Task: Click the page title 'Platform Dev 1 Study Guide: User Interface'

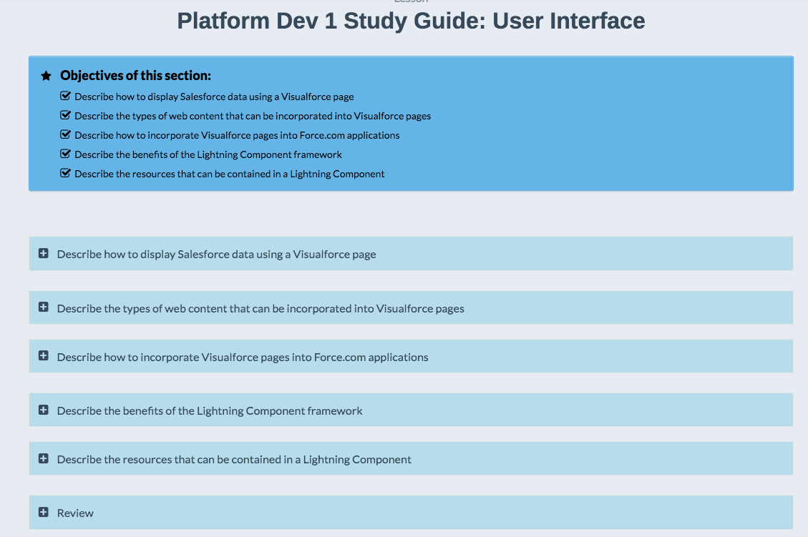Action: [x=411, y=21]
